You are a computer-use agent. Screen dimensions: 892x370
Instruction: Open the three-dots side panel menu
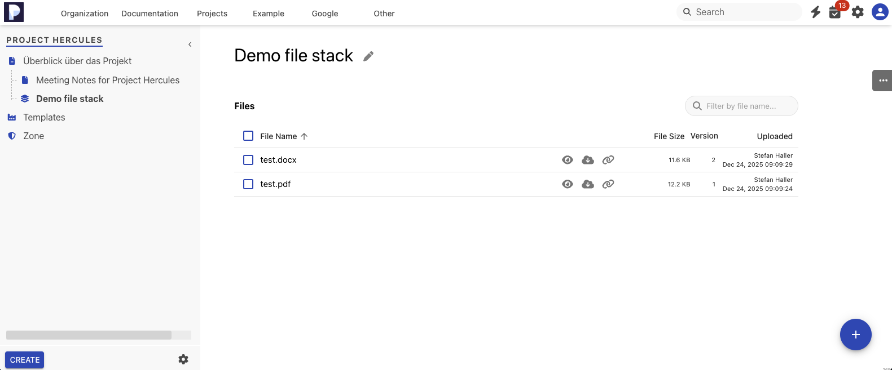coord(882,81)
